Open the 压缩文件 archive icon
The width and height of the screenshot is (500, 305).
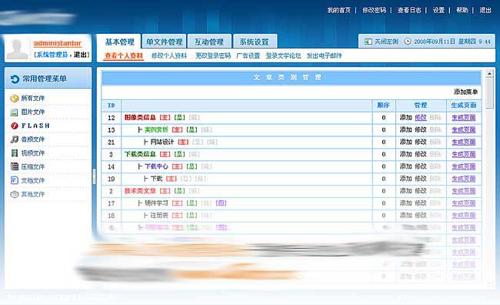click(x=15, y=166)
